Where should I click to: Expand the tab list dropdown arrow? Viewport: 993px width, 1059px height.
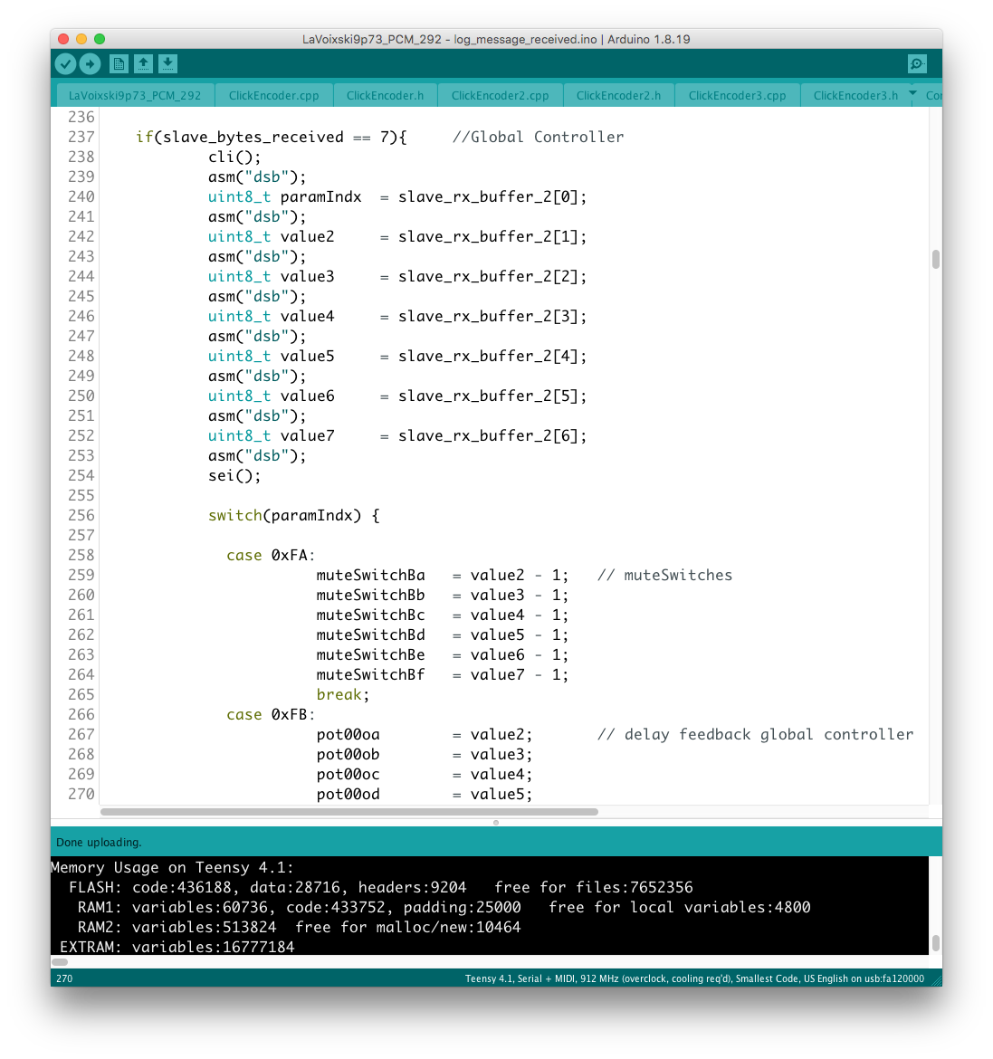pos(912,93)
